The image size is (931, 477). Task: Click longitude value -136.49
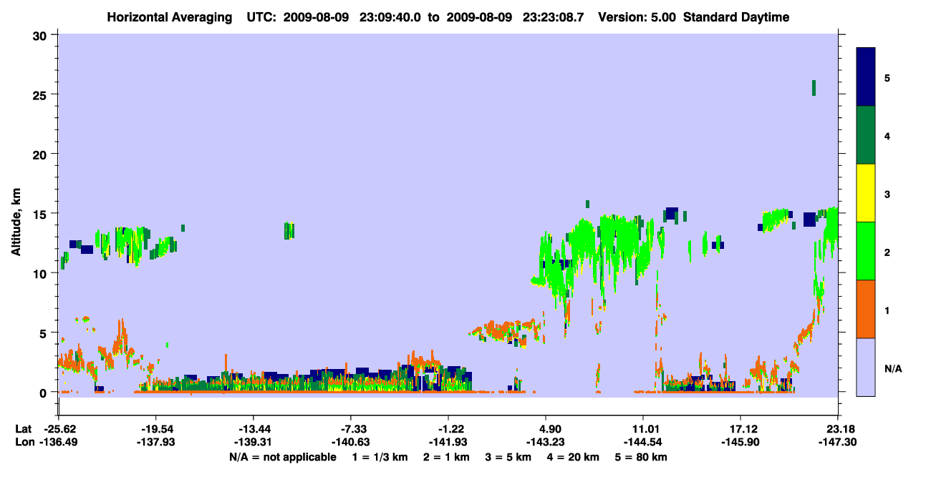59,443
